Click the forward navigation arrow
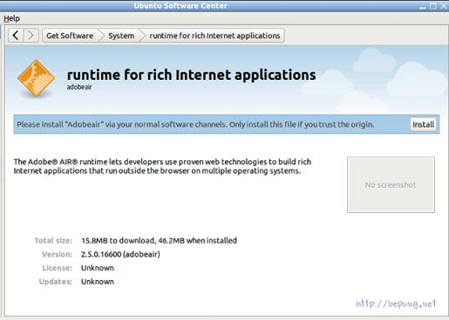The image size is (449, 320). tap(31, 36)
